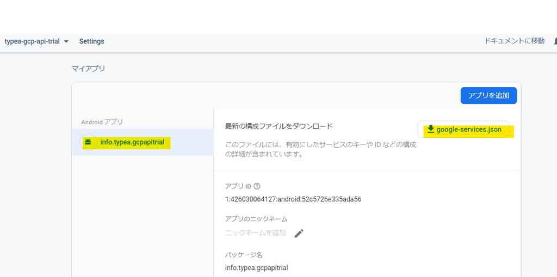Click the typea-gcp-api-trial project name
557x277 pixels.
point(33,41)
